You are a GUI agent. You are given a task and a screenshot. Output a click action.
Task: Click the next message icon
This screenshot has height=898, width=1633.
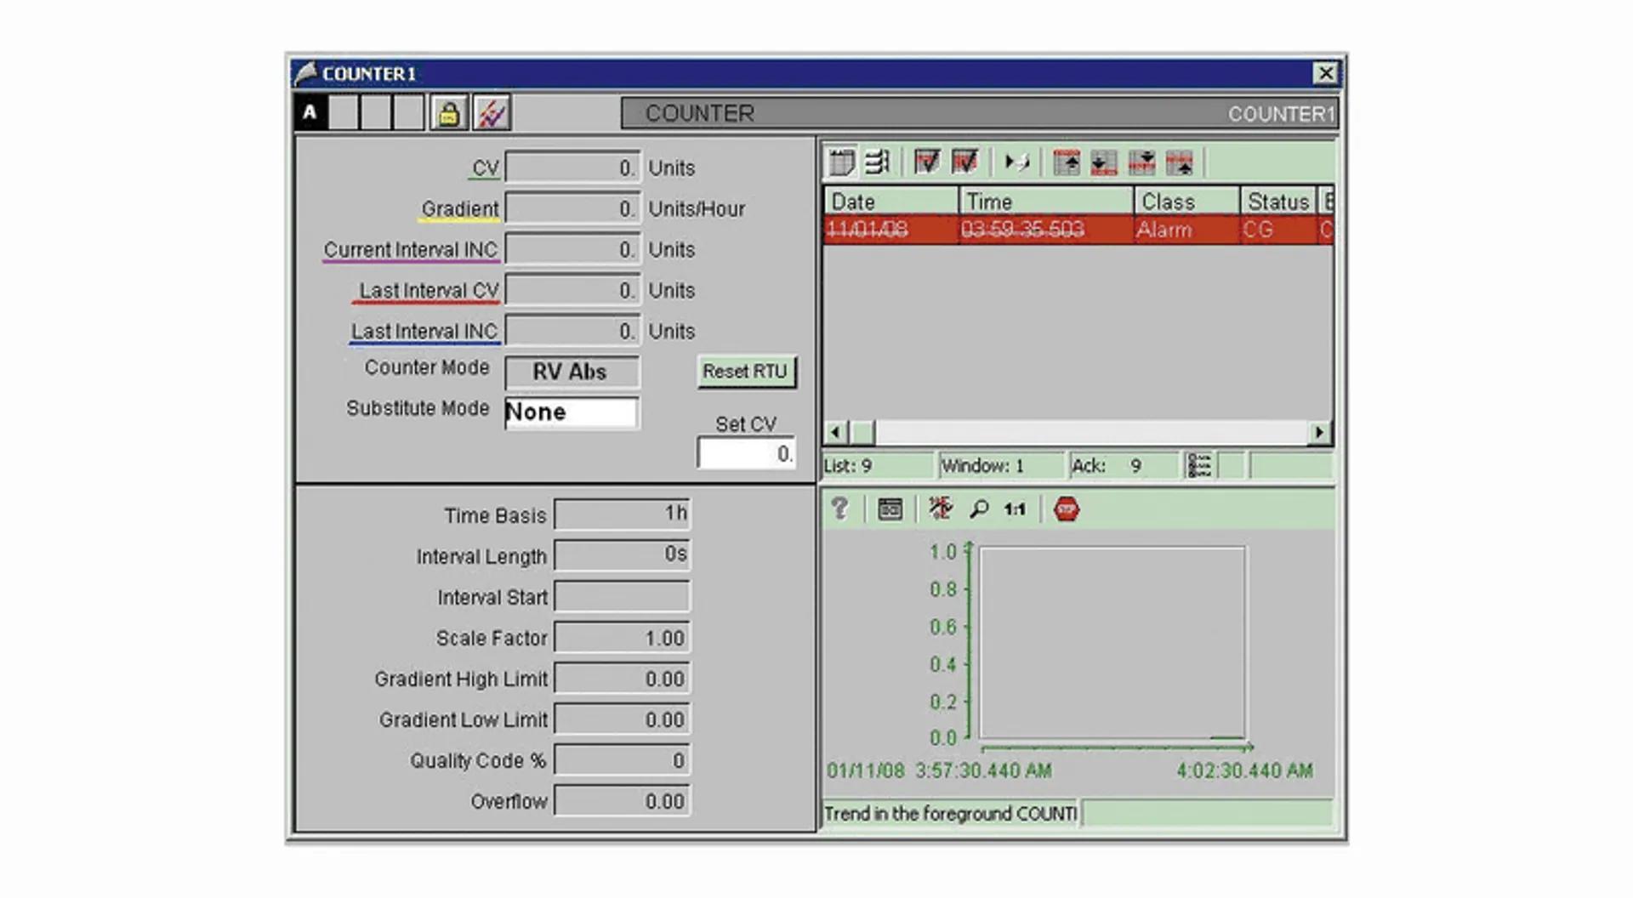point(1141,162)
